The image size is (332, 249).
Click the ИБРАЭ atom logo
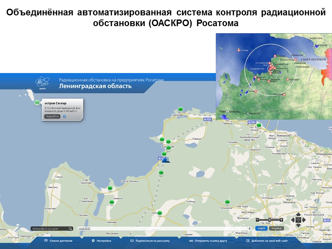click(x=42, y=83)
